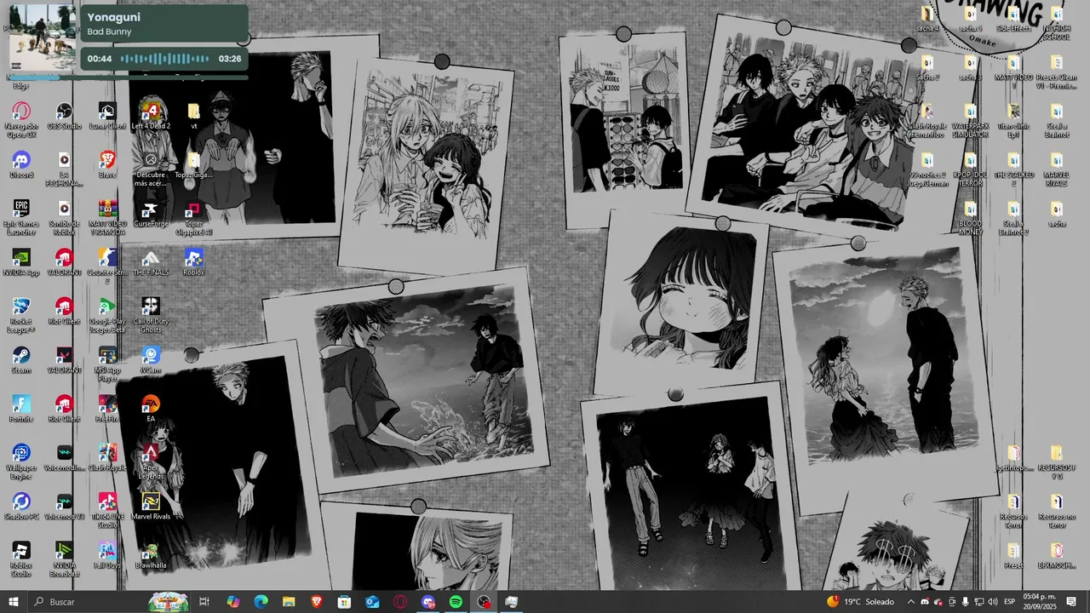Screen dimensions: 1090x613
Task: Open the Voicemod V3 shortcut
Action: (65, 507)
